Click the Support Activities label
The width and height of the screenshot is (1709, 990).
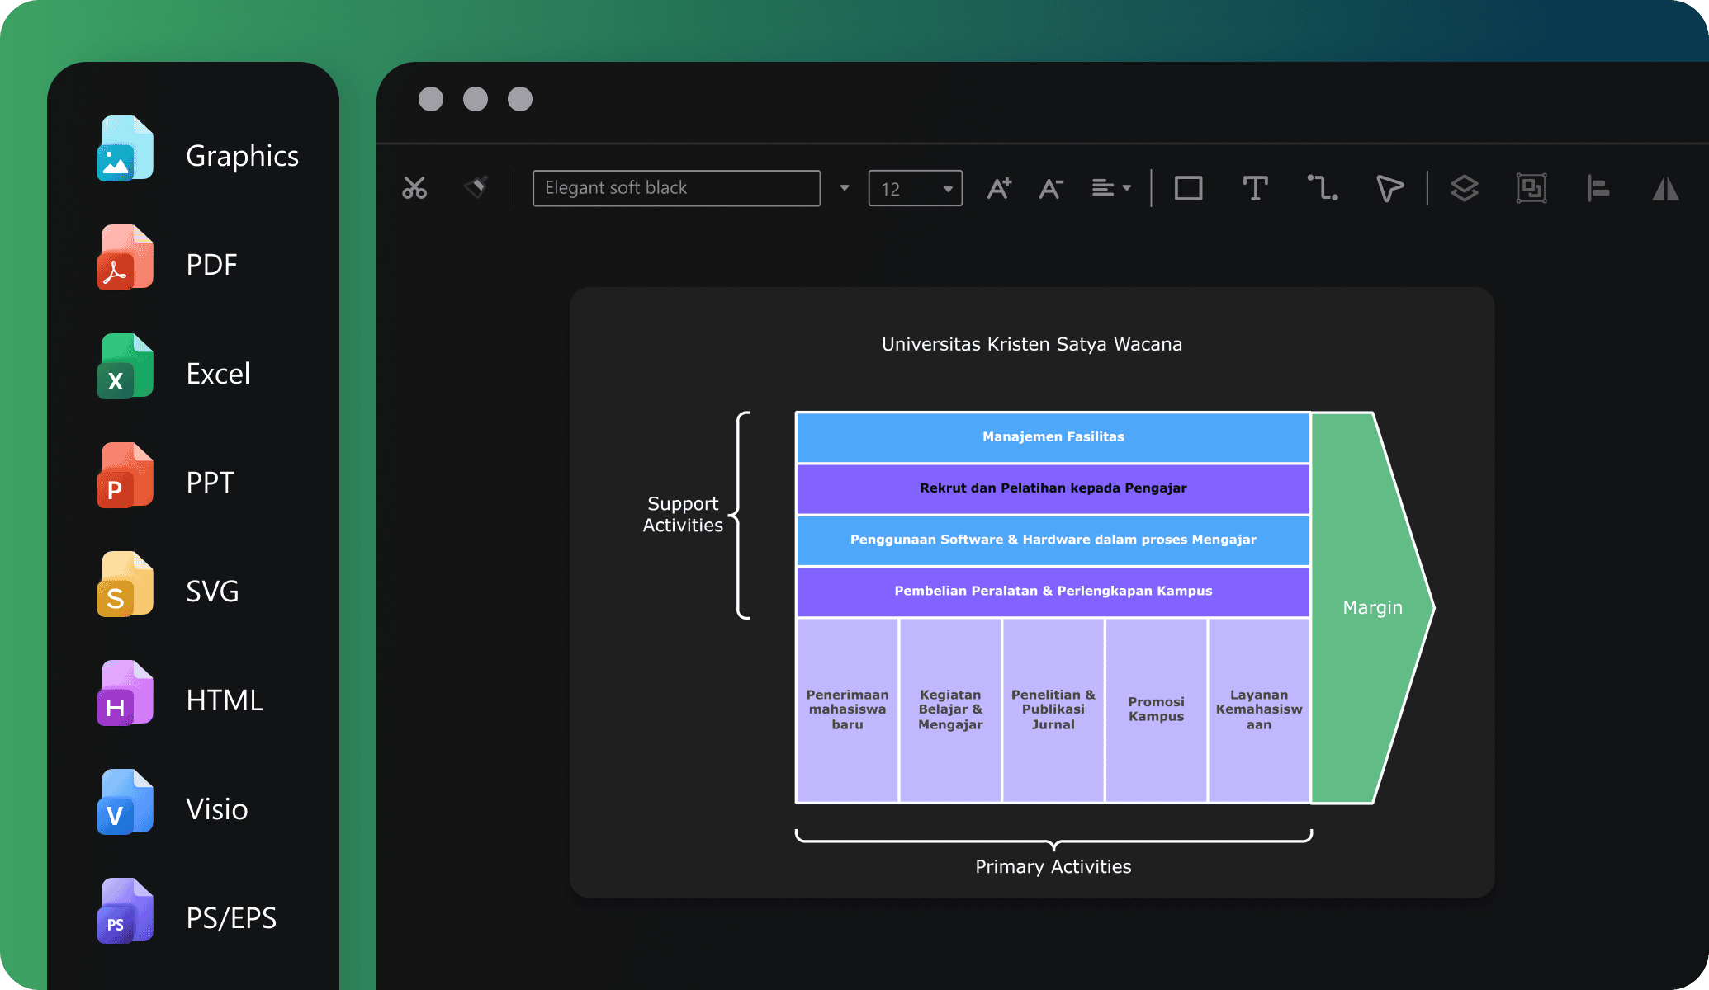[x=683, y=515]
